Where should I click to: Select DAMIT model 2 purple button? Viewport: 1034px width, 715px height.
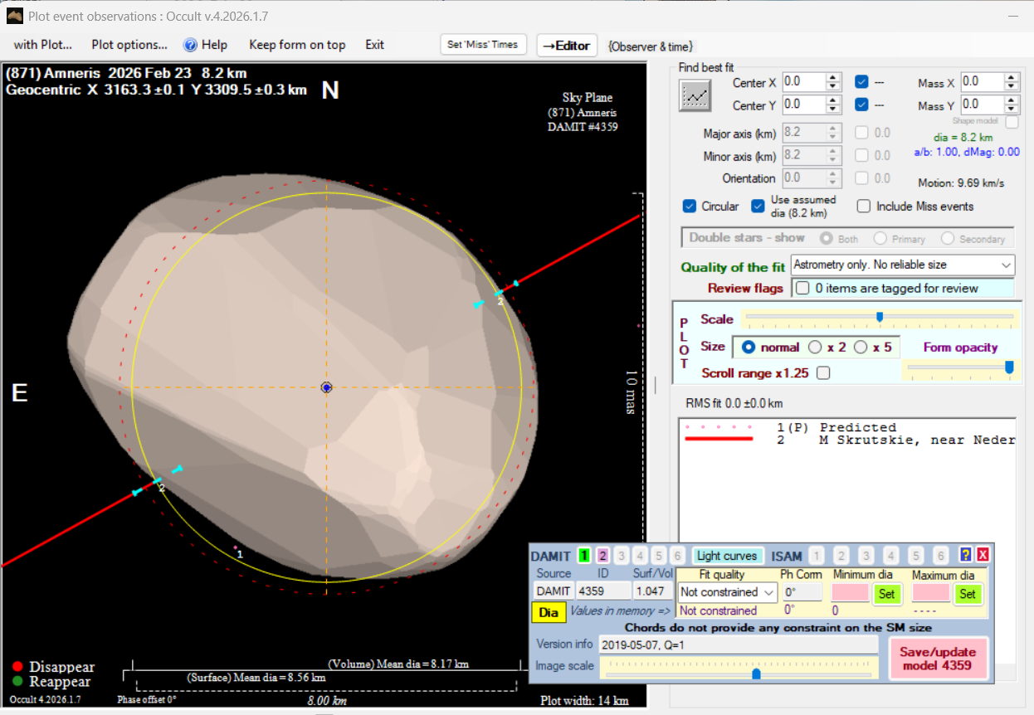[603, 556]
